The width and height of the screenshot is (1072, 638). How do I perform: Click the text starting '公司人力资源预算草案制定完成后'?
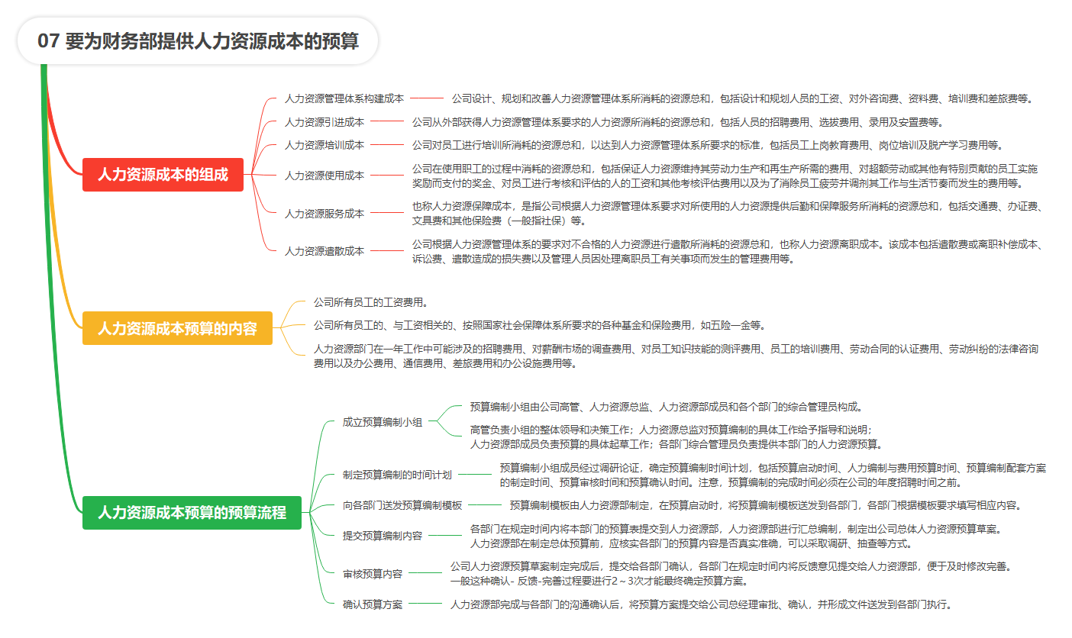[x=731, y=574]
